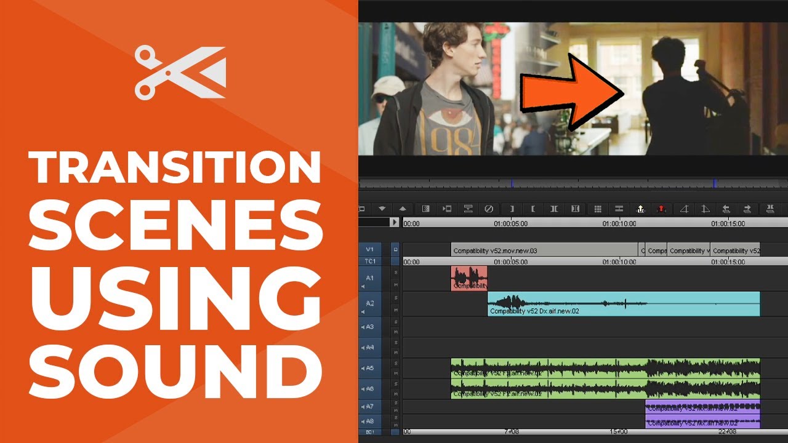Click the dark text field left of ruler
Viewport: 788px width, 443px height.
point(374,222)
